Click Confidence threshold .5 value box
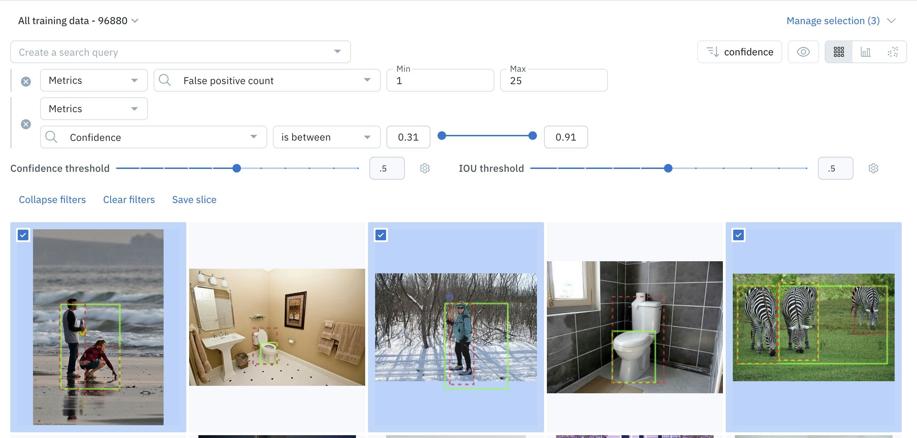This screenshot has height=438, width=917. 387,168
